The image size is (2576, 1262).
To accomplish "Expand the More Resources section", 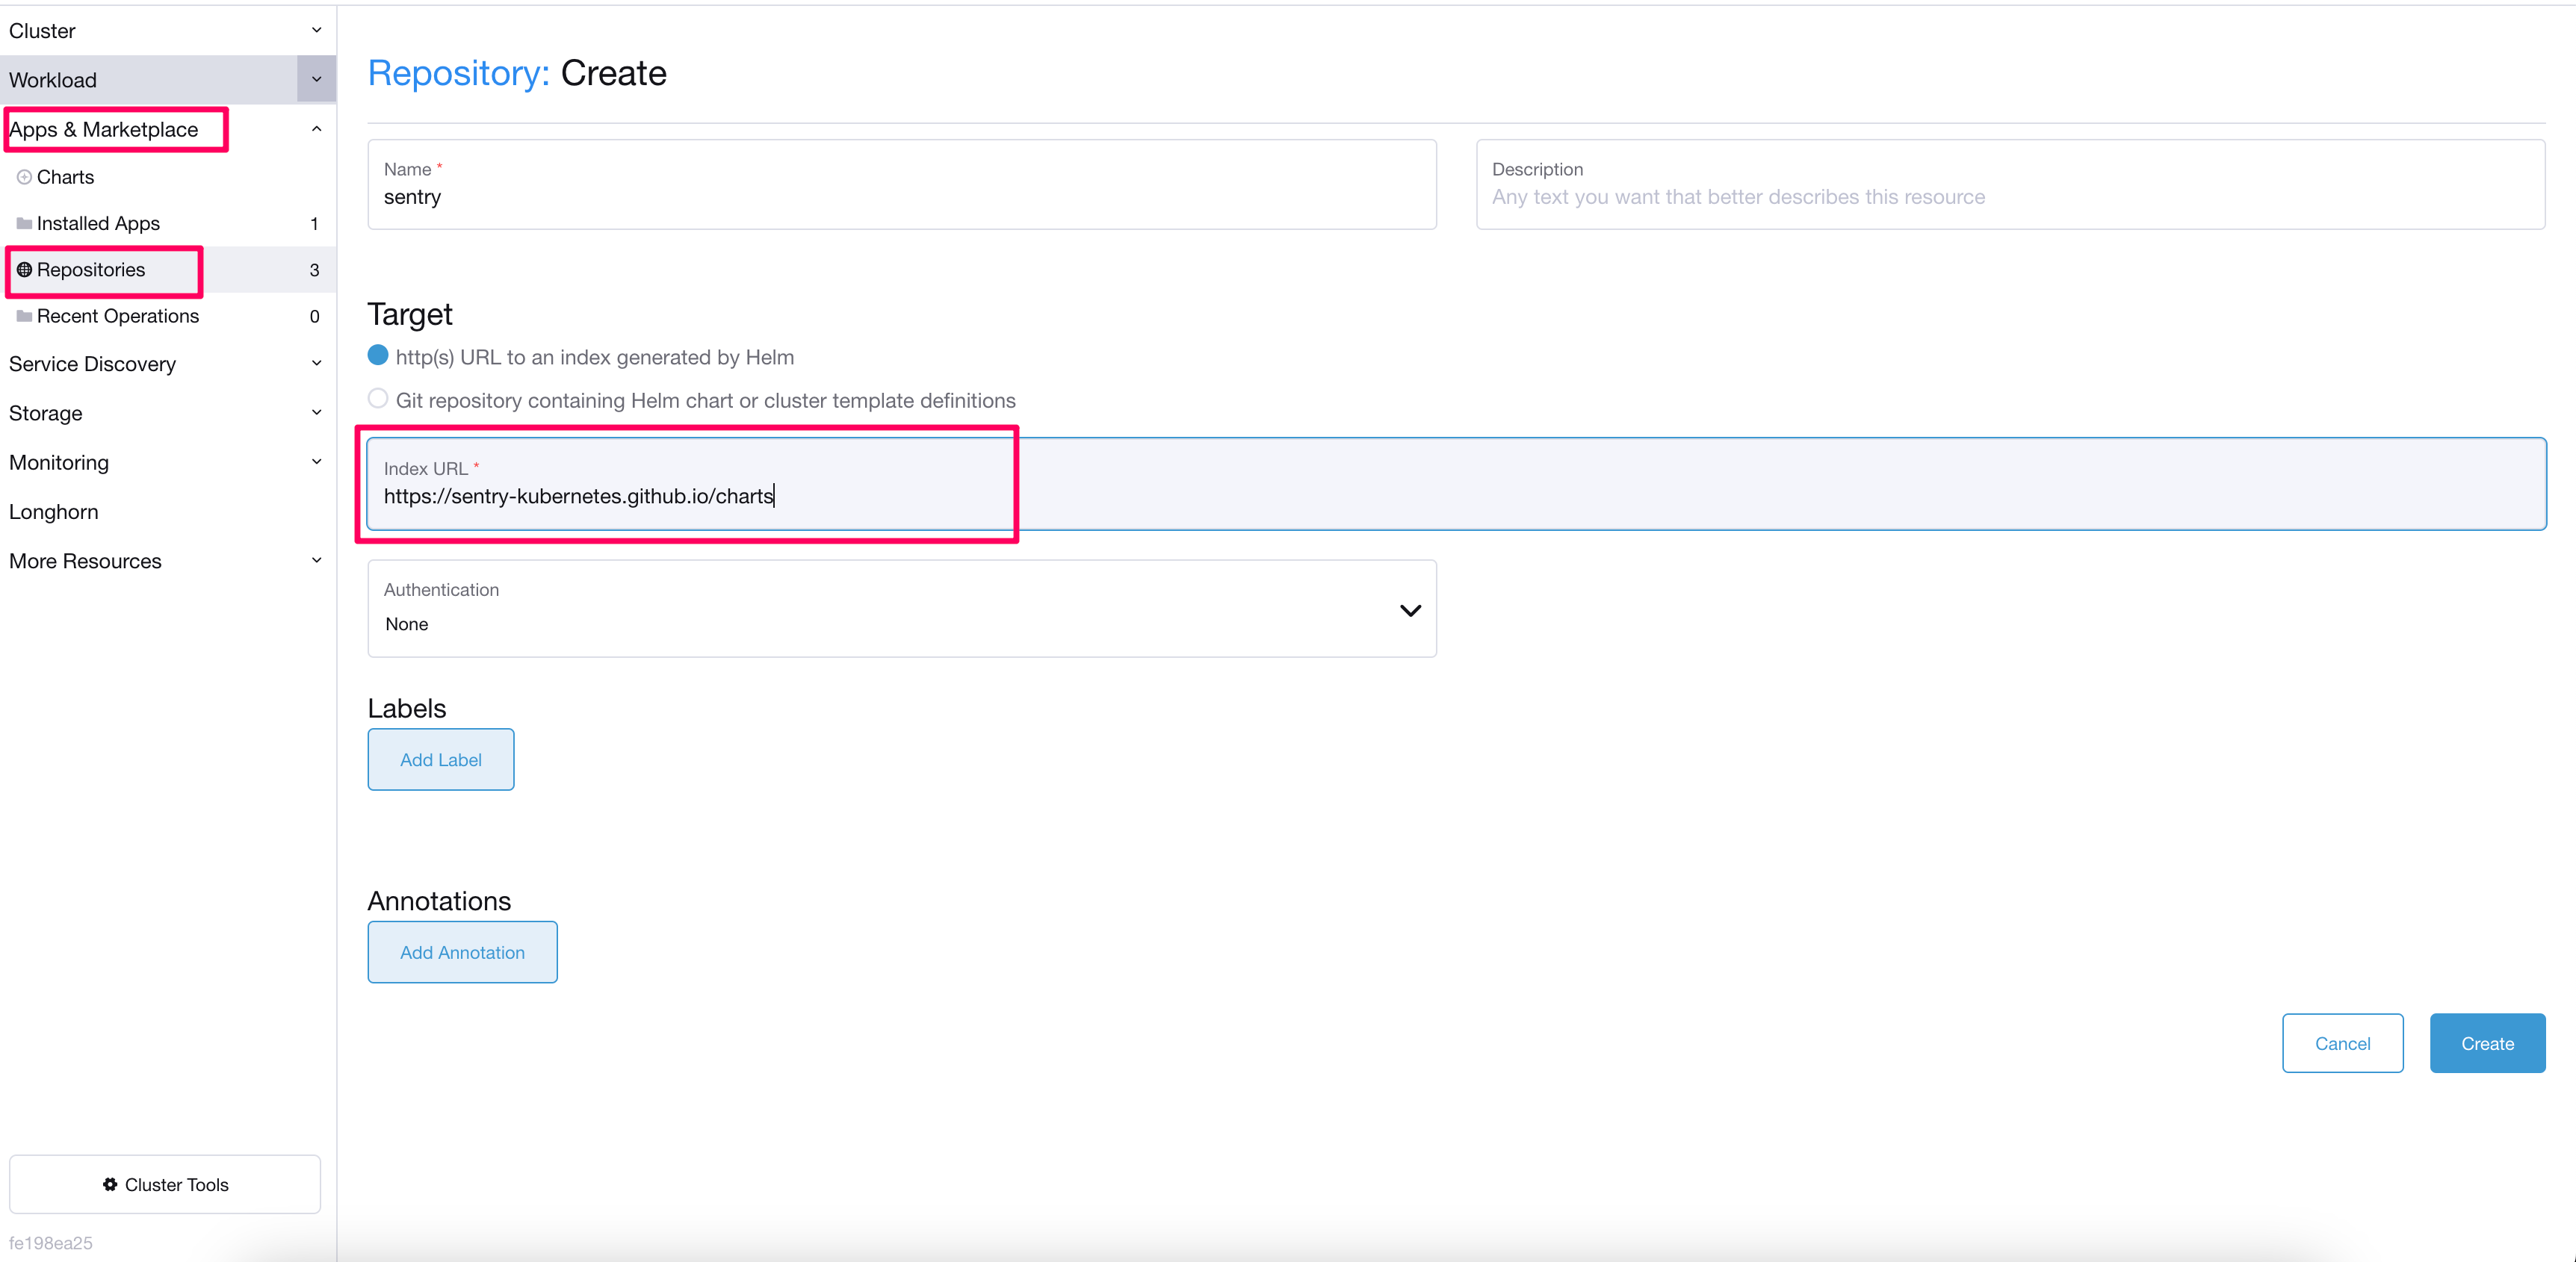I will pyautogui.click(x=316, y=561).
